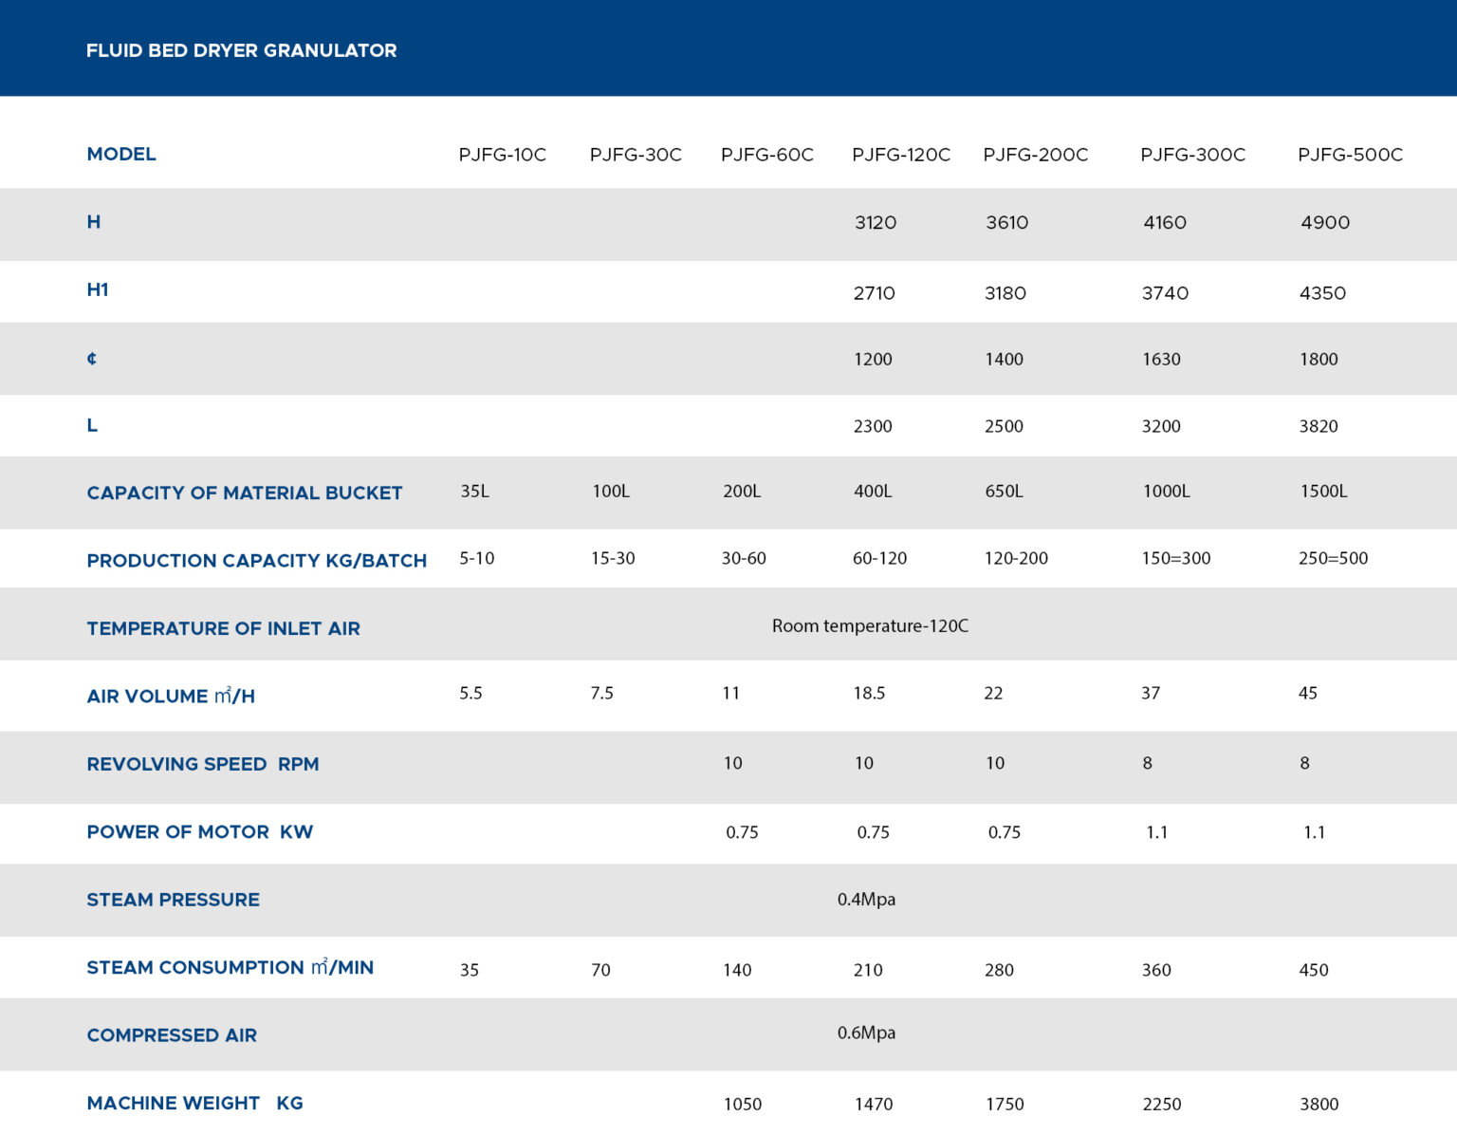Viewport: 1457px width, 1135px height.
Task: Click the PJFG-120C column header
Action: (901, 155)
